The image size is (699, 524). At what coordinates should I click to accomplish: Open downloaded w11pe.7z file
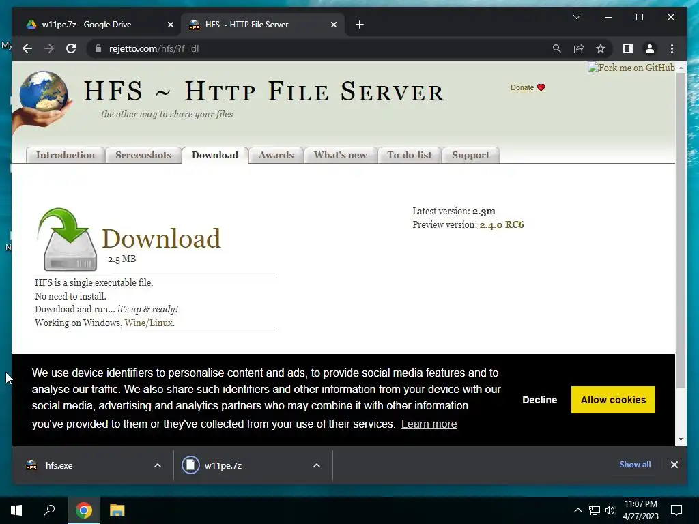pyautogui.click(x=223, y=465)
